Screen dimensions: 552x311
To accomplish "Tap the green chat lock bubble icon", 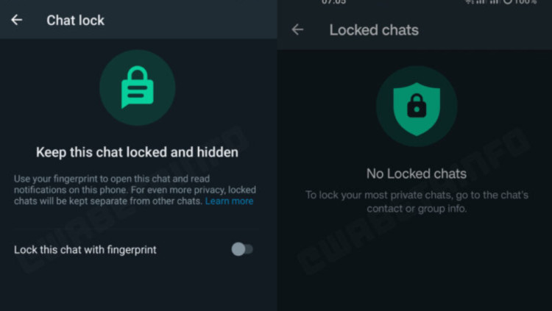I will click(x=137, y=87).
